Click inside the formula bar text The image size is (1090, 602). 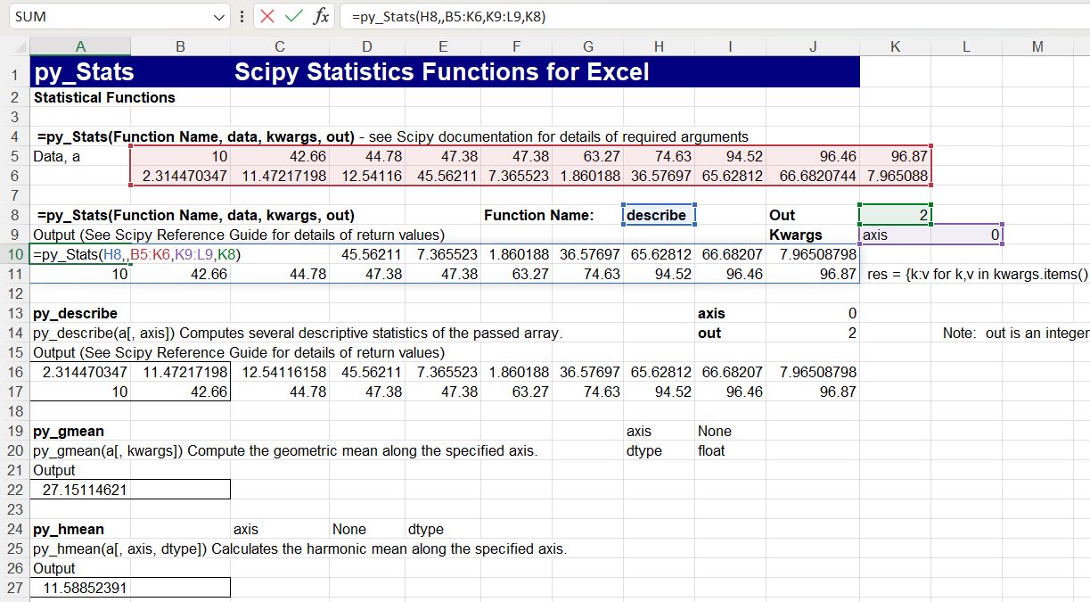(624, 17)
